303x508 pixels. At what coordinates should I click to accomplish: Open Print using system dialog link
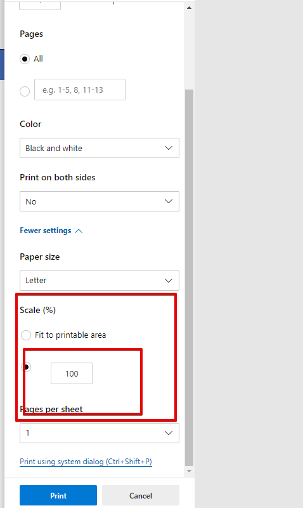pyautogui.click(x=86, y=462)
